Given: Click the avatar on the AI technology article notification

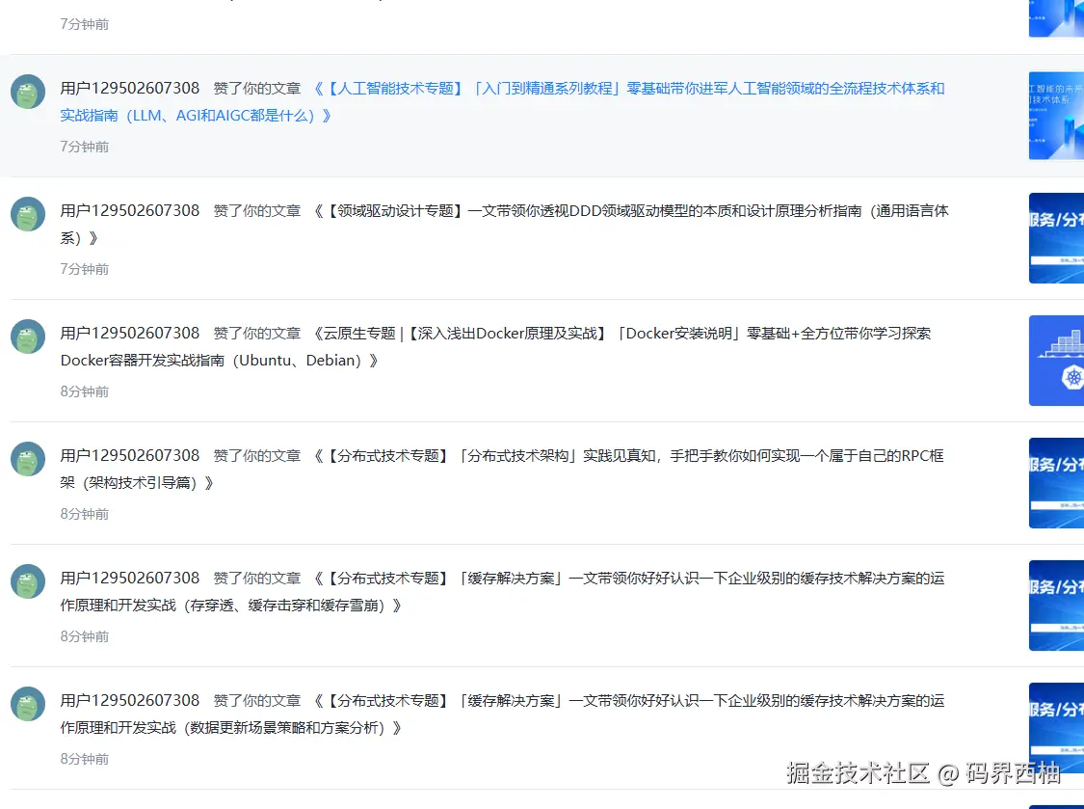Looking at the screenshot, I should tap(28, 92).
